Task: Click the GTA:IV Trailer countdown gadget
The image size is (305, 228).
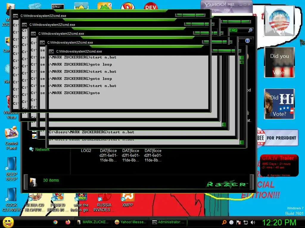Action: tap(279, 165)
